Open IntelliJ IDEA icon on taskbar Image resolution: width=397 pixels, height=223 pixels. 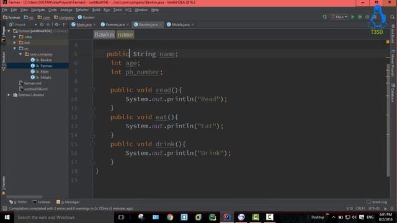(227, 217)
